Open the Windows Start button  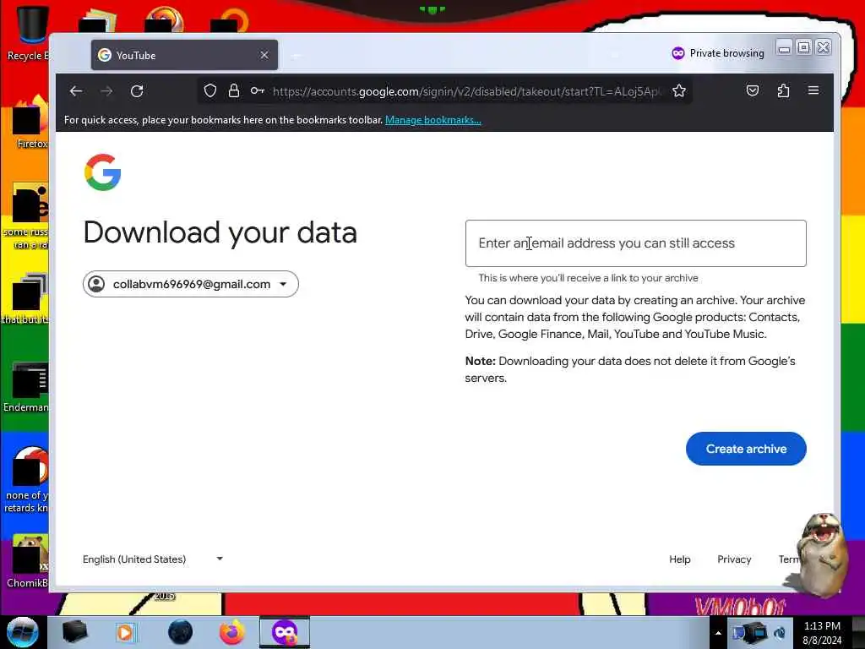23,632
